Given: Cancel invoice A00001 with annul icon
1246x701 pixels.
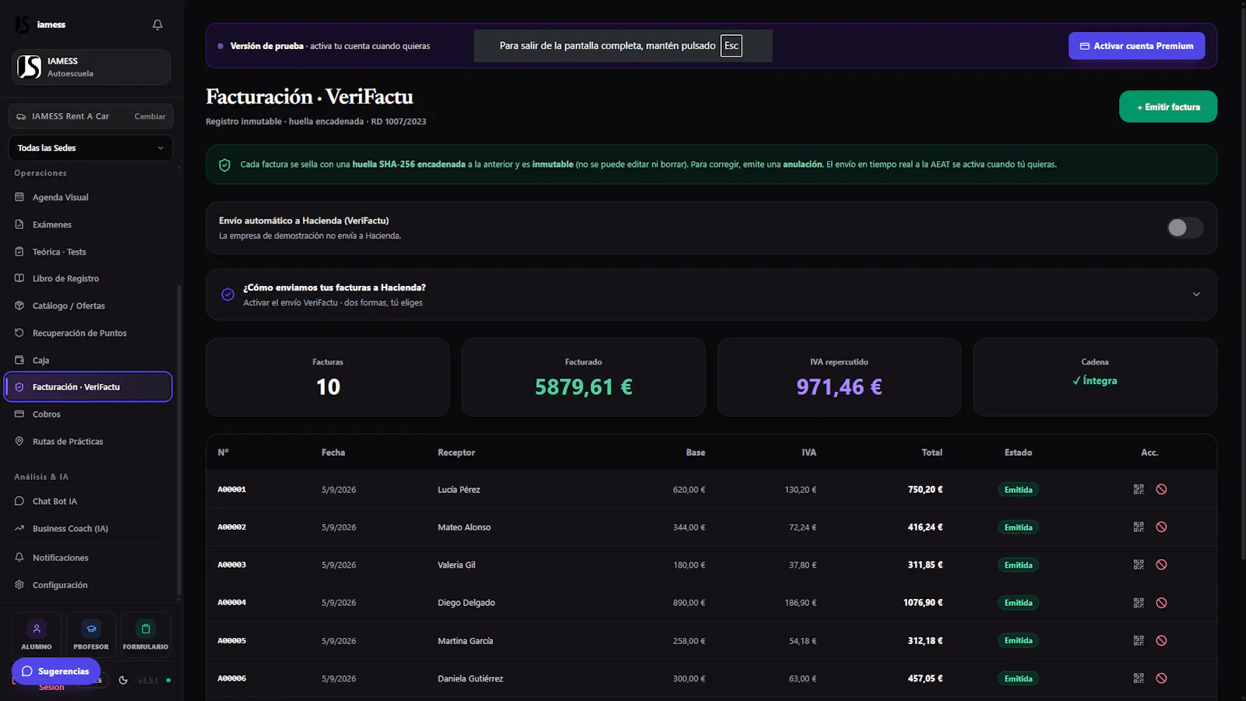Looking at the screenshot, I should click(x=1161, y=489).
